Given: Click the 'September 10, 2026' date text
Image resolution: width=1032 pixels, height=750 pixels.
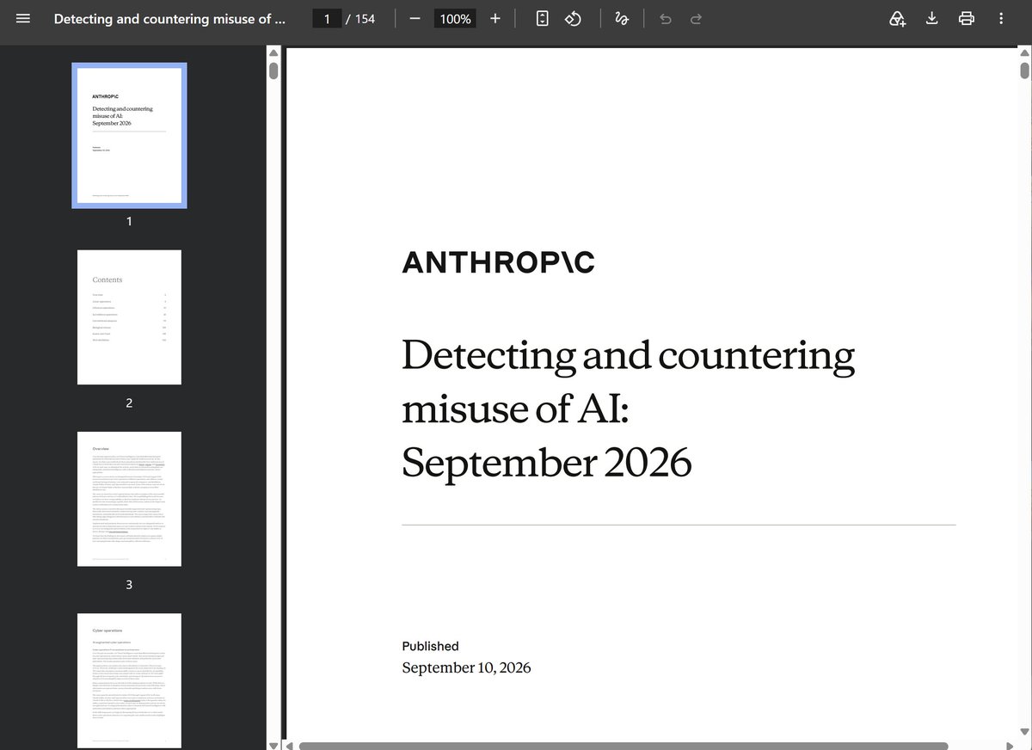Looking at the screenshot, I should [x=466, y=667].
